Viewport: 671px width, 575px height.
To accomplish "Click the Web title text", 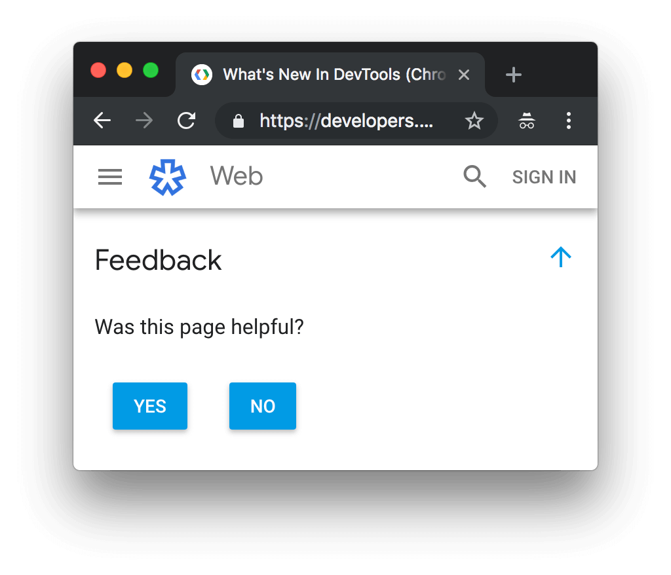I will pos(236,176).
